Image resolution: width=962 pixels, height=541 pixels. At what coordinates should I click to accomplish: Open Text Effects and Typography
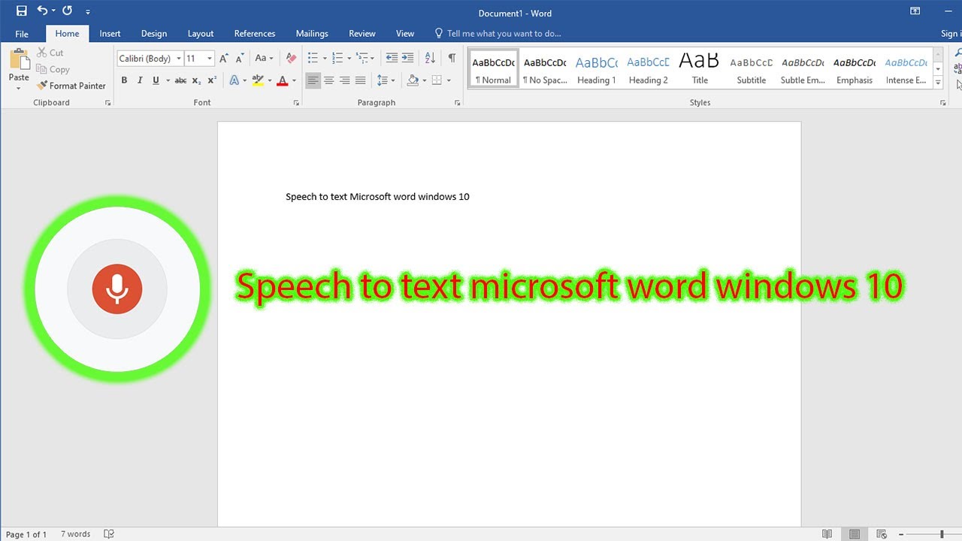click(234, 80)
